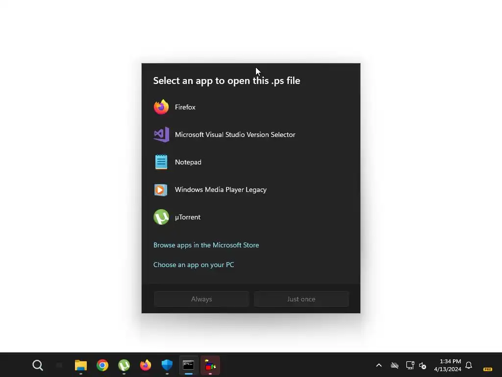Choose the µTorrent app icon
The width and height of the screenshot is (502, 377).
tap(161, 217)
